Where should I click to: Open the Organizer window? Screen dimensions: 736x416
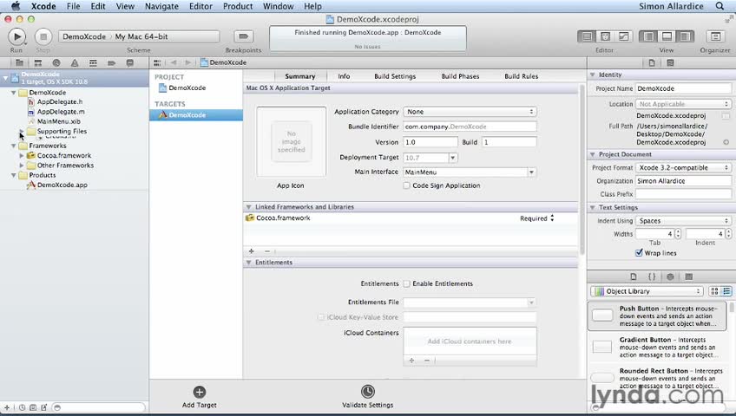point(715,36)
